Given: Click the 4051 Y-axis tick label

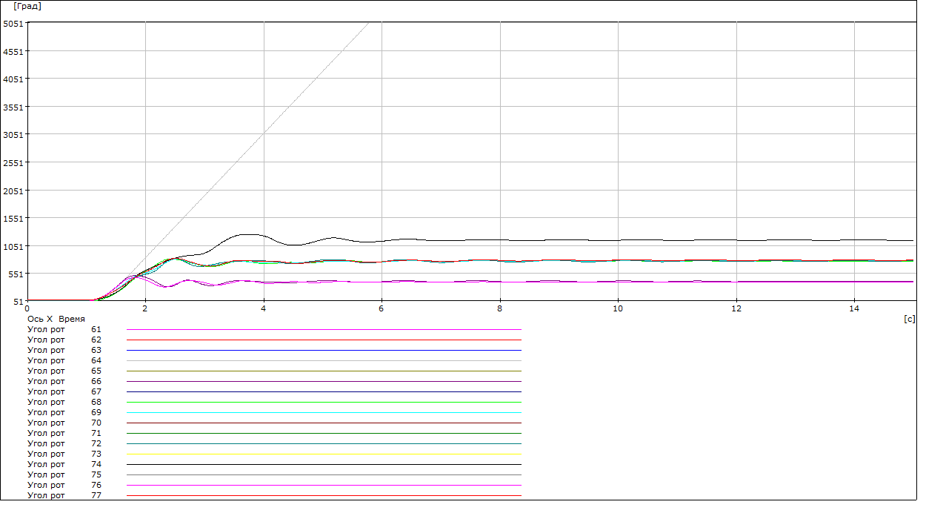Looking at the screenshot, I should (13, 79).
